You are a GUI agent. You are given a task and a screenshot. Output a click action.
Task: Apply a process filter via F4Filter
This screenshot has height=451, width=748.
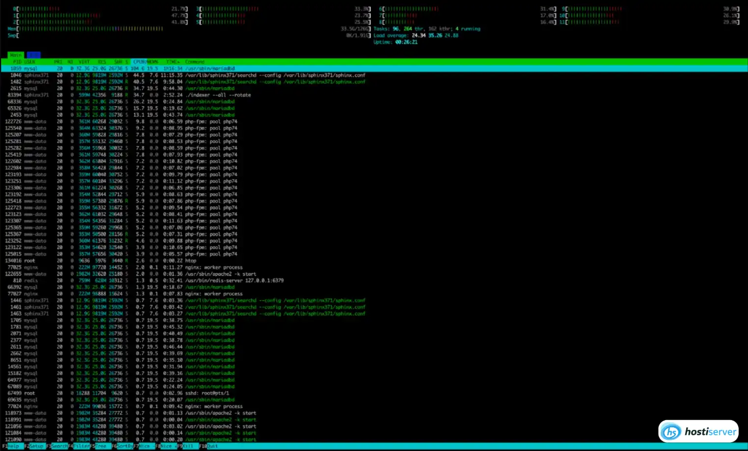coord(79,446)
